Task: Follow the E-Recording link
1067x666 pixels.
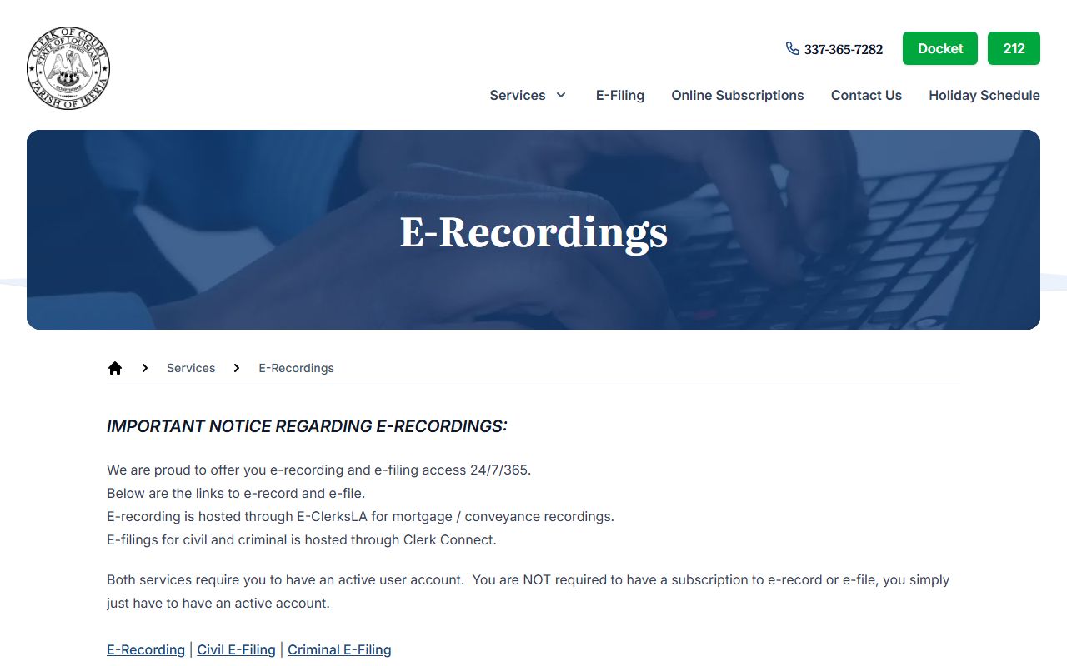Action: tap(146, 649)
